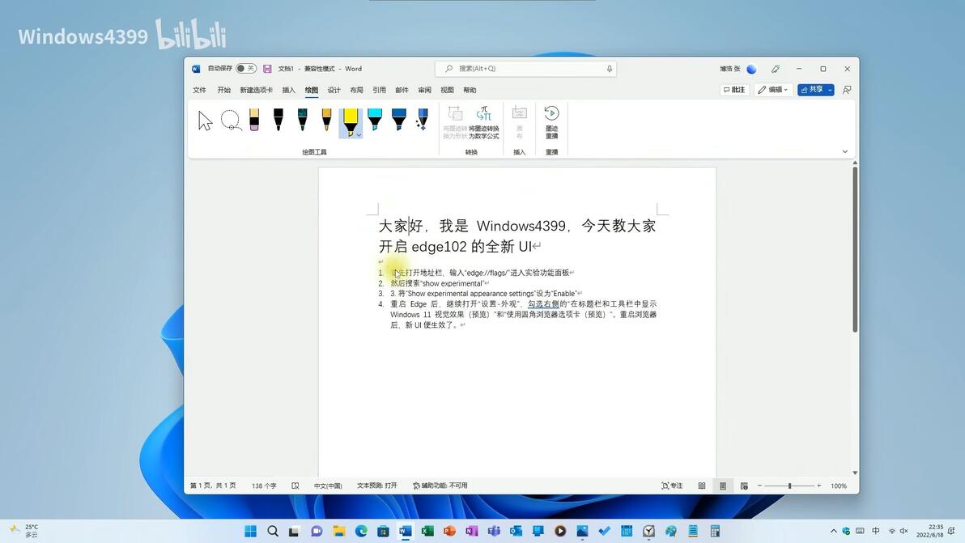
Task: Click the word count '138 个字'
Action: (x=263, y=486)
